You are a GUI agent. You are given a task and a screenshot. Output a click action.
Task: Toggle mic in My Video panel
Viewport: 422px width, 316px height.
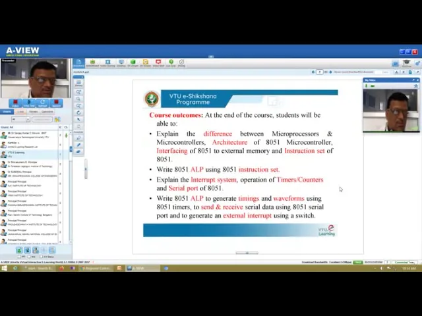(367, 86)
